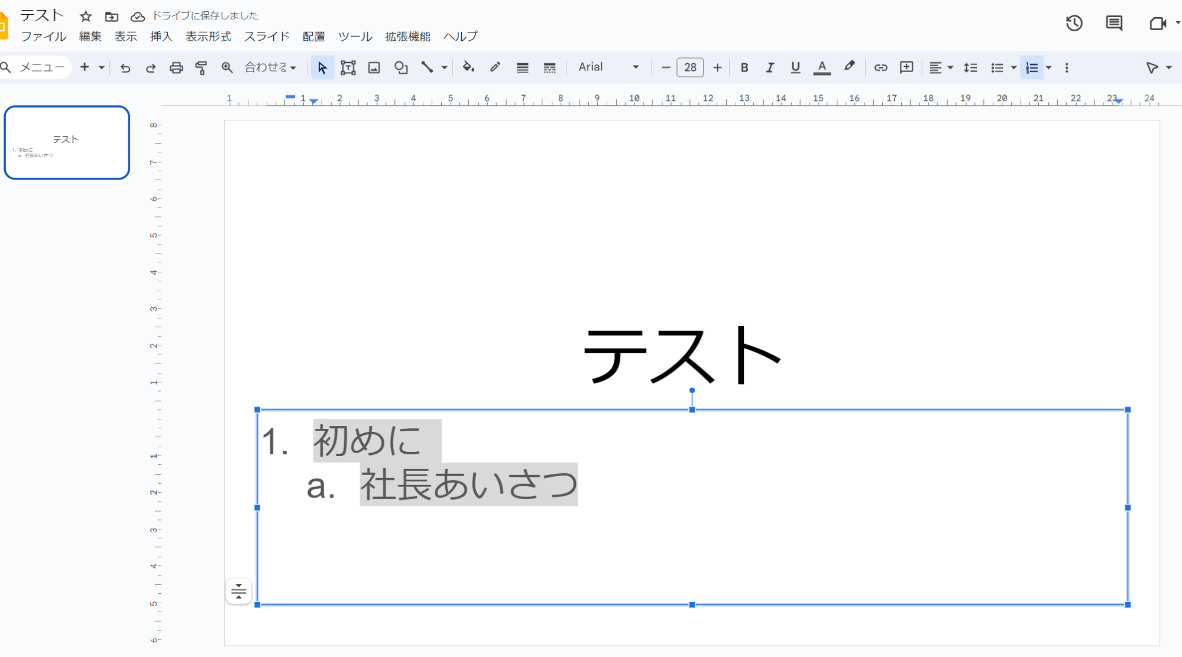Select the テスト slide thumbnail
Image resolution: width=1182 pixels, height=657 pixels.
click(x=67, y=142)
